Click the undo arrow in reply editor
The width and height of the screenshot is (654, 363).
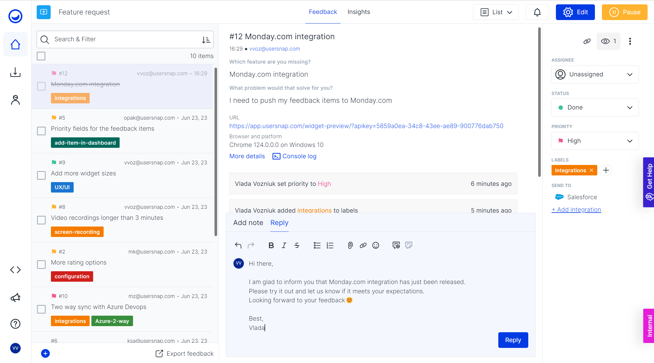[238, 245]
